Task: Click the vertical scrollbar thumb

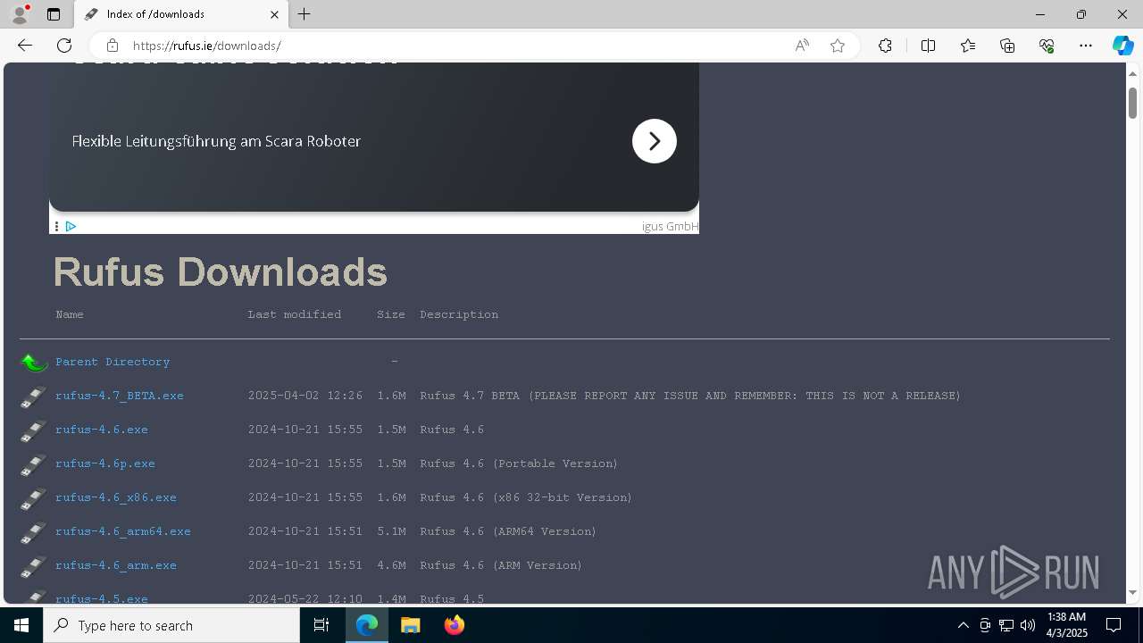Action: 1132,102
